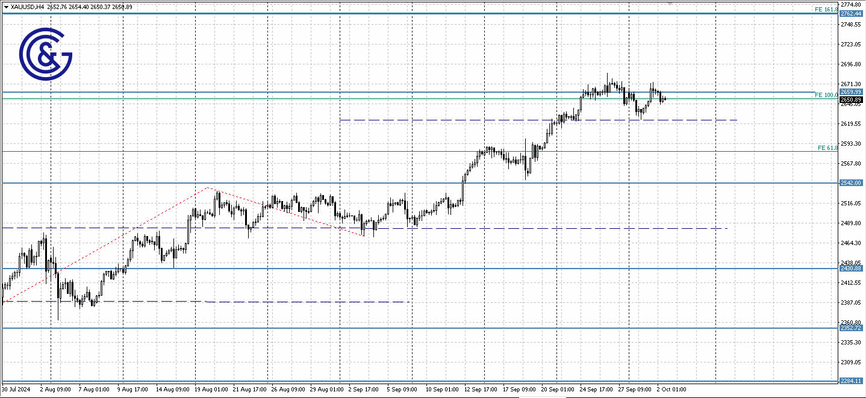The image size is (866, 398).
Task: Click the black 2650.89 current price tag
Action: coord(850,99)
